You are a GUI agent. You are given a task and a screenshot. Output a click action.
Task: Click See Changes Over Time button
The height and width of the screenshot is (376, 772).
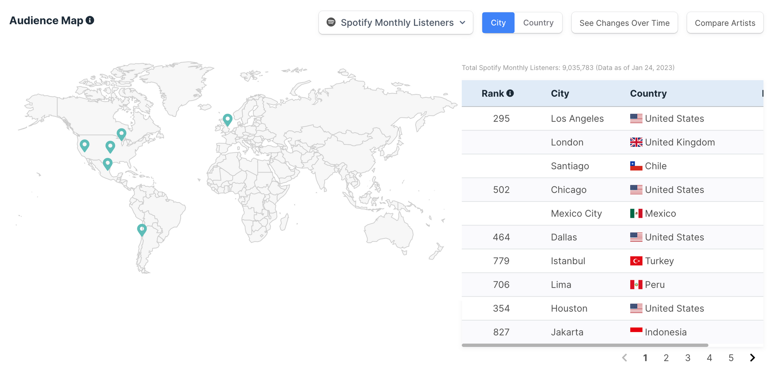pyautogui.click(x=624, y=23)
